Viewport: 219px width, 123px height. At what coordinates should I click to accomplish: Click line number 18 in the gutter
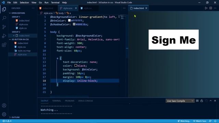point(44,81)
